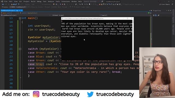Open the Git menu
This screenshot has width=175, height=98.
(x=21, y=1)
